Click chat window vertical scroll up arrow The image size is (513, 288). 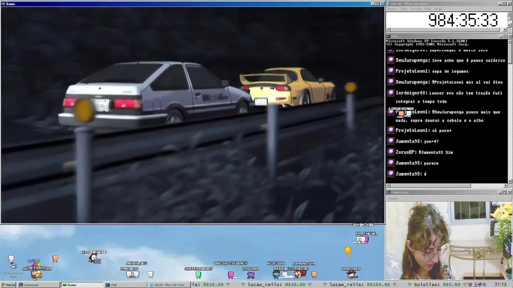tap(510, 41)
